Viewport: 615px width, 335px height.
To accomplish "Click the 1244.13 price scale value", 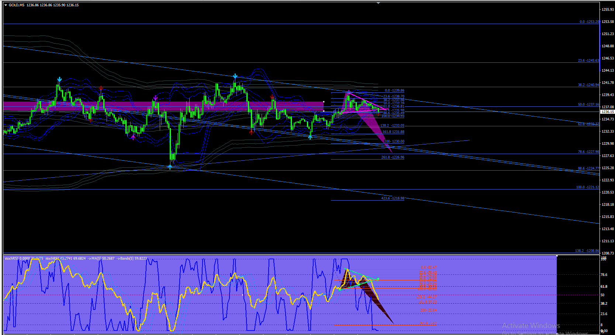I will (608, 71).
